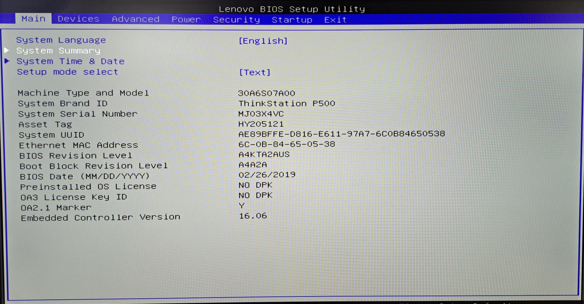Screen dimensions: 584x304
Task: Open the System Summary submenu
Action: click(59, 51)
